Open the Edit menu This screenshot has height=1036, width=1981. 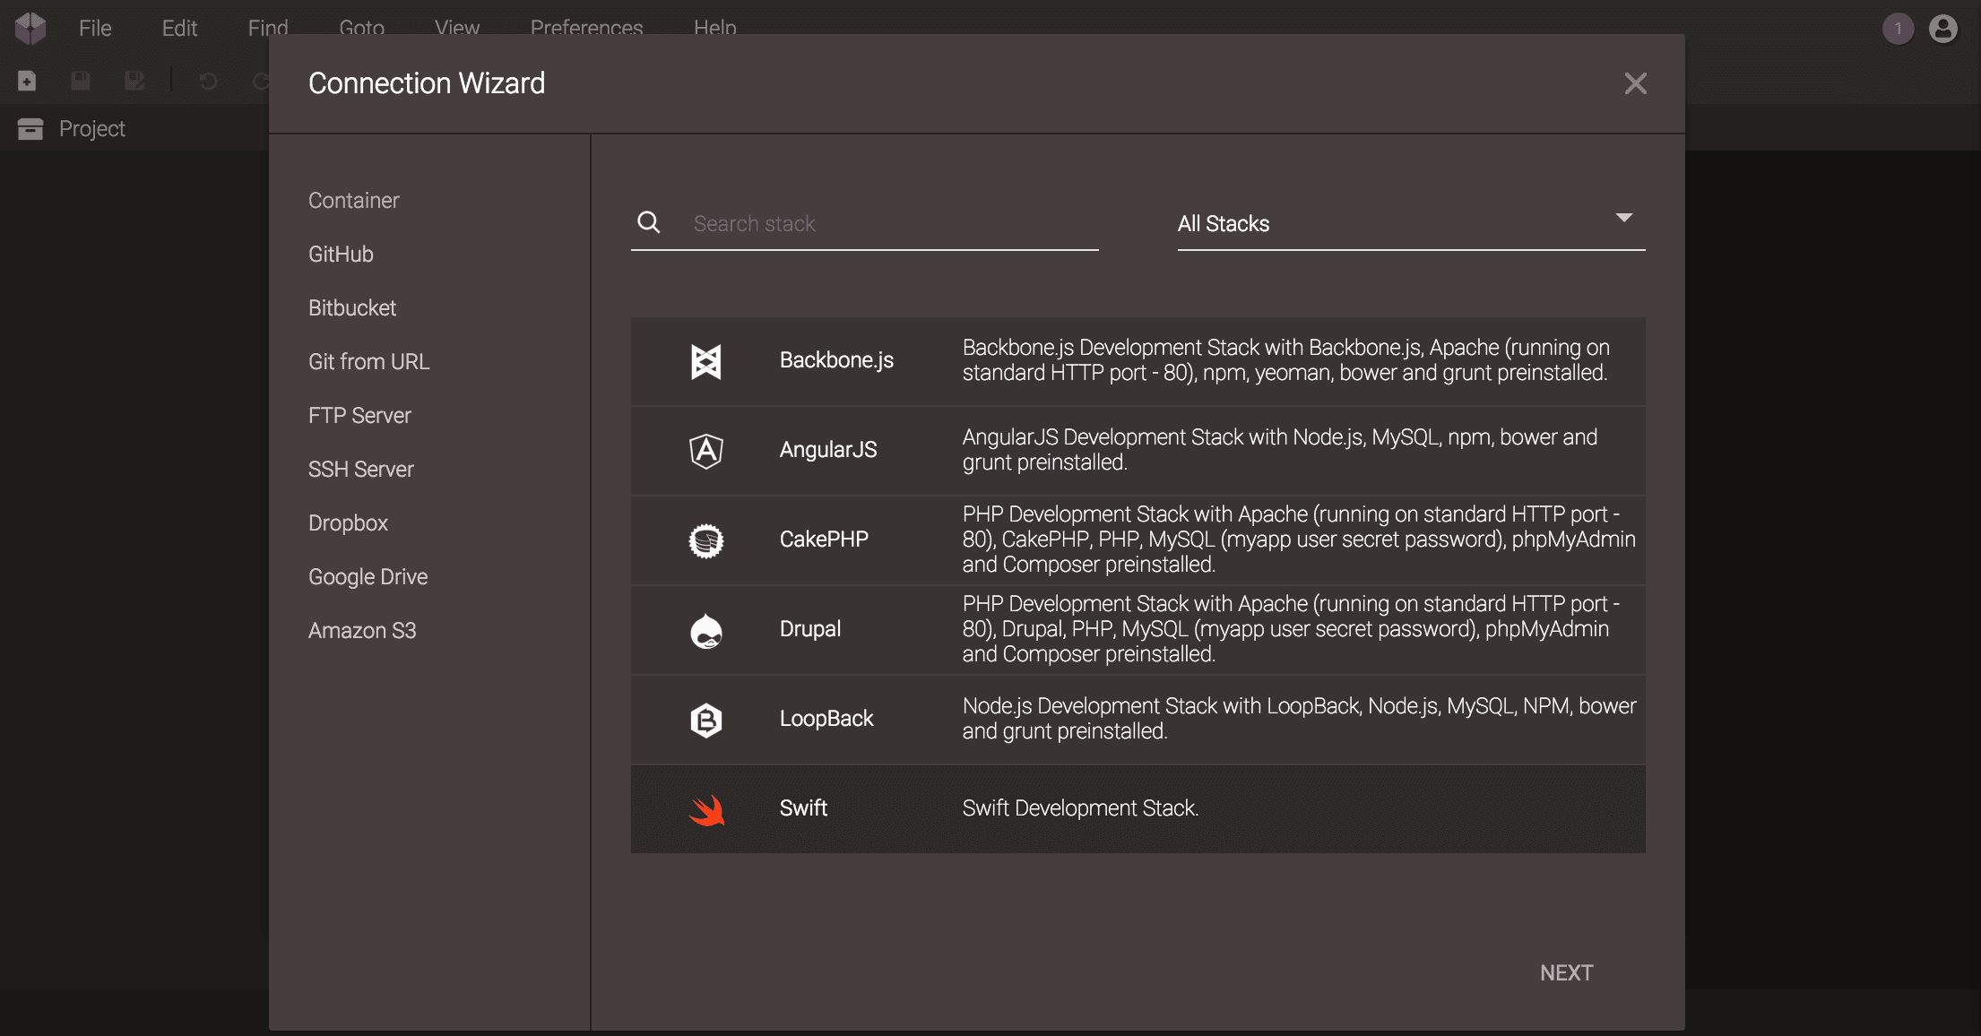pyautogui.click(x=179, y=28)
